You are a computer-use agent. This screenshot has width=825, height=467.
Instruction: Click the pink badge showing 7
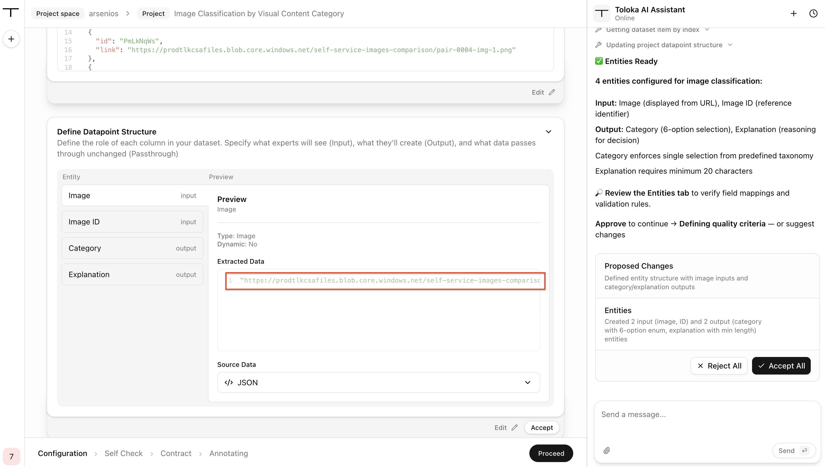tap(12, 456)
